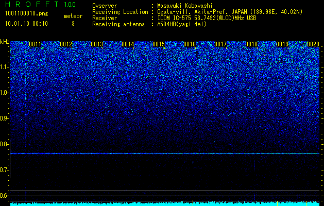Viewport: 324px width, 206px height.
Task: Click time marker 0011
Action: pyautogui.click(x=35, y=44)
